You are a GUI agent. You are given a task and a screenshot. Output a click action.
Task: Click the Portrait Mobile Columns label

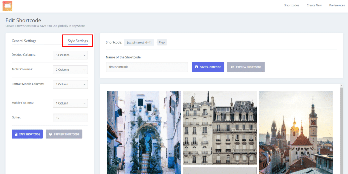[x=28, y=84]
